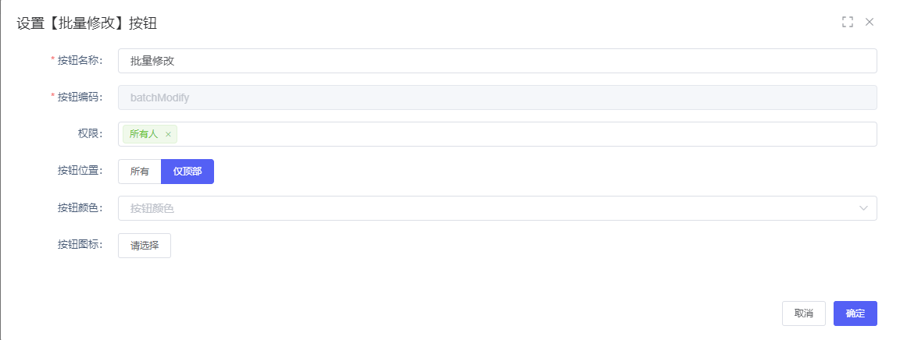Image resolution: width=900 pixels, height=340 pixels.
Task: Remove the 所有人 permission tag
Action: (x=168, y=134)
